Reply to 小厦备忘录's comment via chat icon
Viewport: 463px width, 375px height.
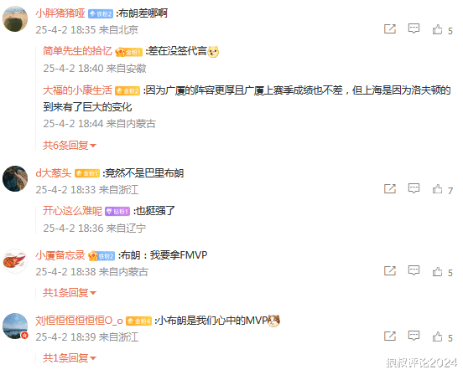[414, 270]
